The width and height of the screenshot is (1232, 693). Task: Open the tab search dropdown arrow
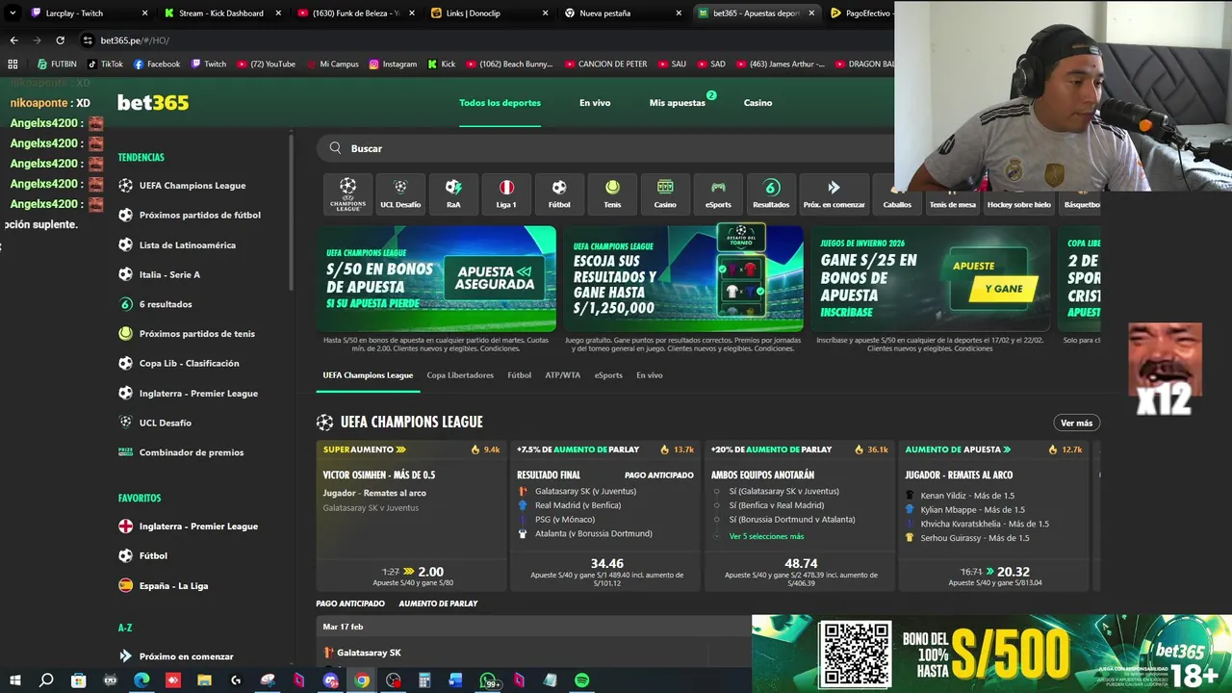tap(13, 13)
